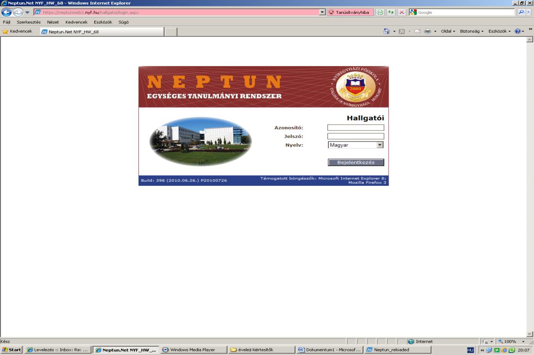
Task: Refresh the page with the green arrows icon
Action: pos(390,12)
